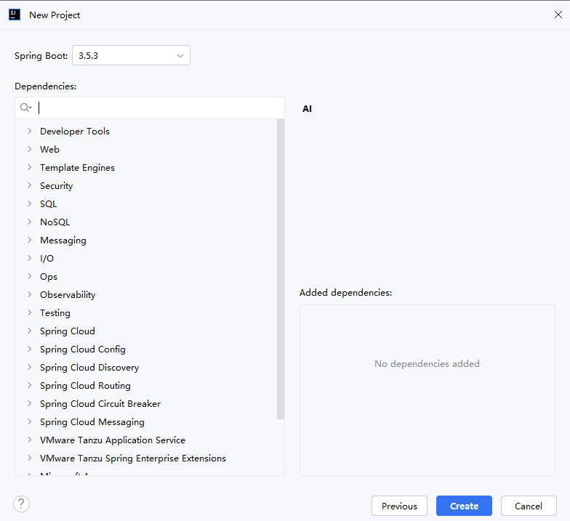Select the Template Engines row
570x521 pixels.
(145, 167)
